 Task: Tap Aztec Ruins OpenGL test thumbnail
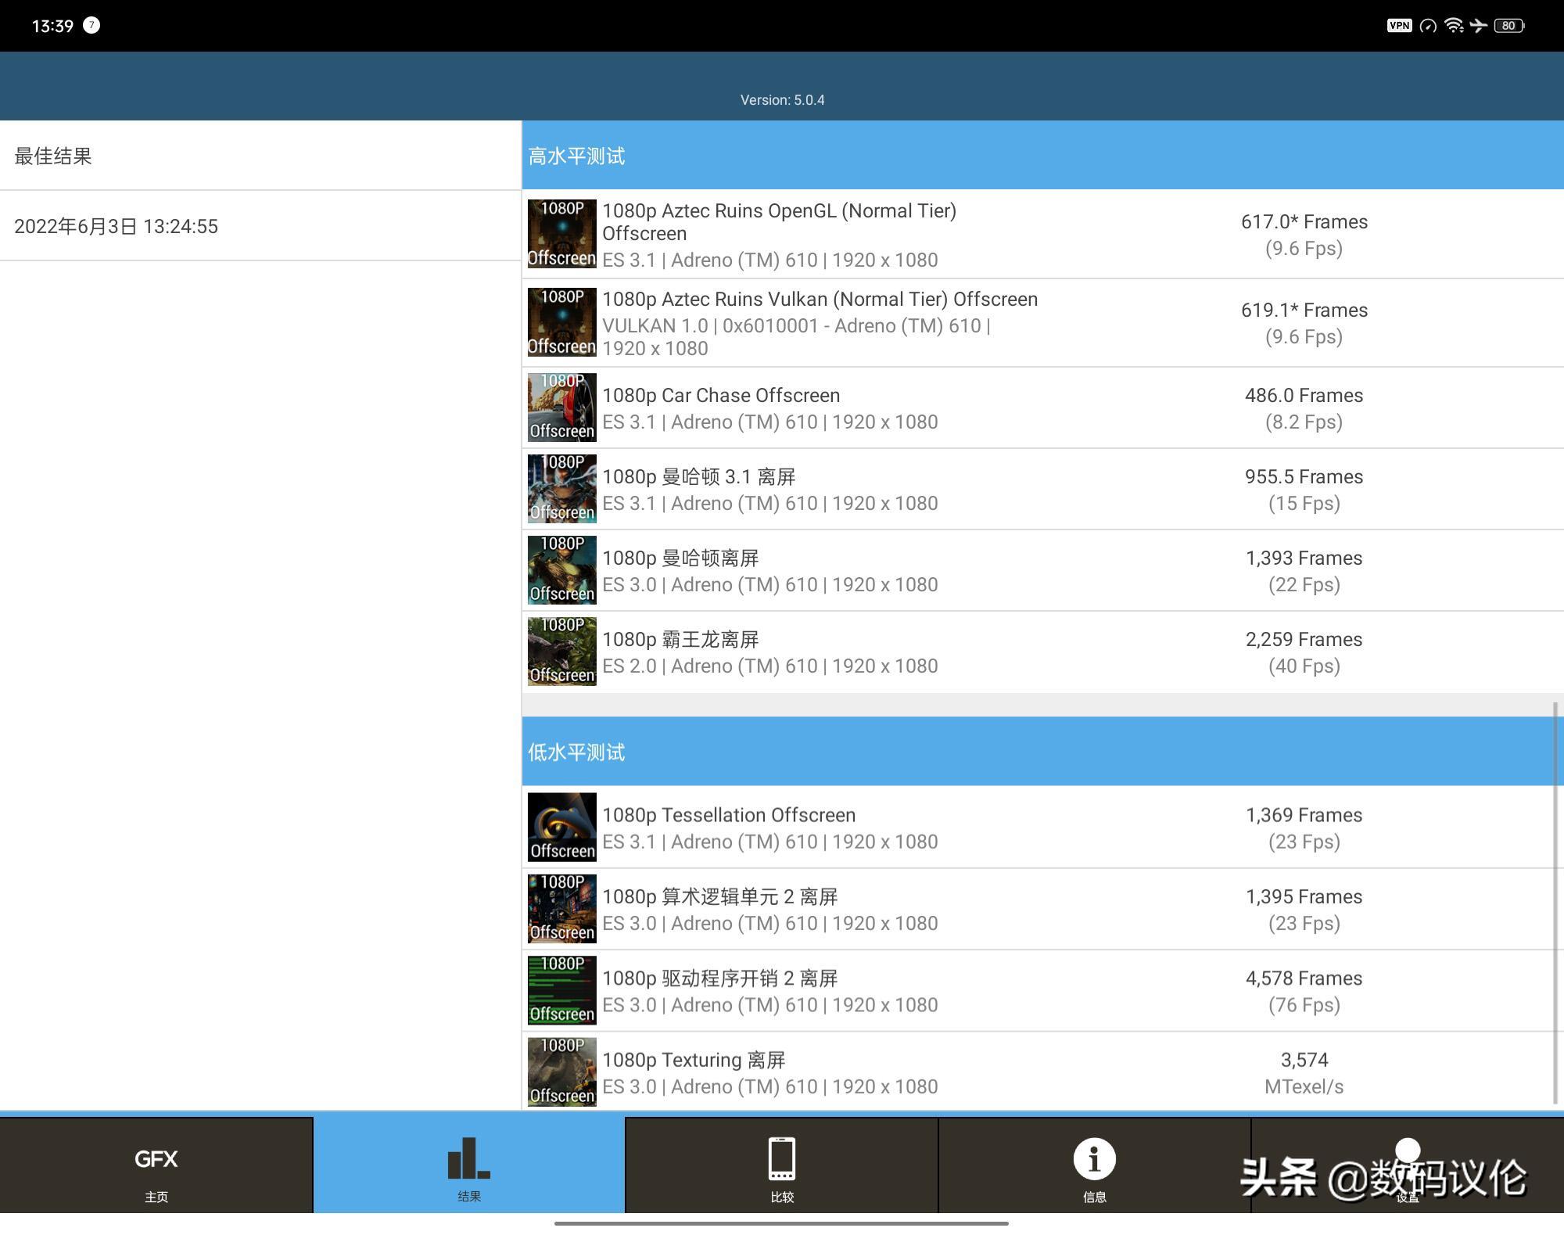(x=561, y=233)
